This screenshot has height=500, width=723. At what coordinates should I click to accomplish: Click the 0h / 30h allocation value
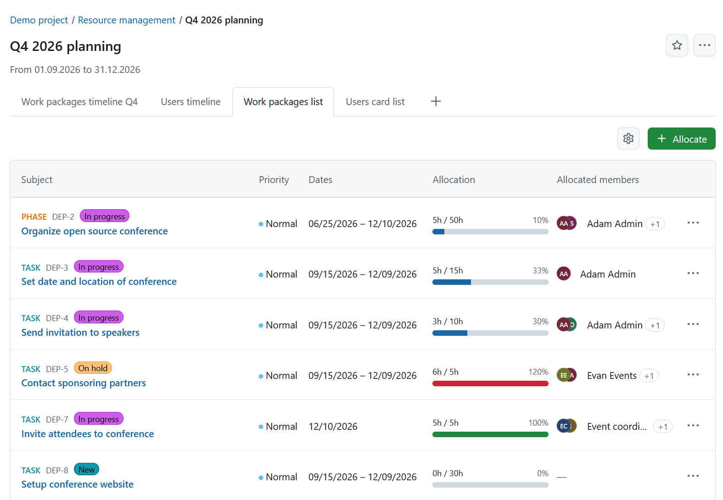tap(448, 473)
